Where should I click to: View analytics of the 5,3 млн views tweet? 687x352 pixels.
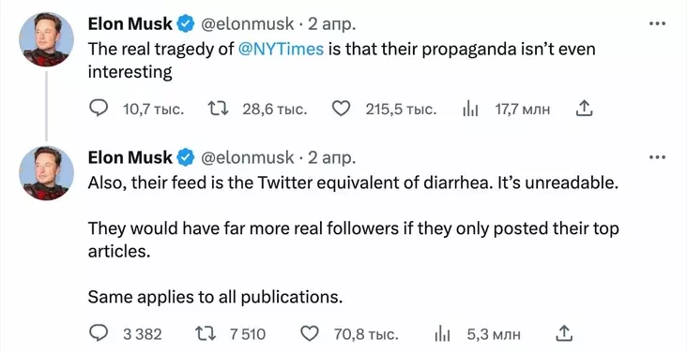442,334
